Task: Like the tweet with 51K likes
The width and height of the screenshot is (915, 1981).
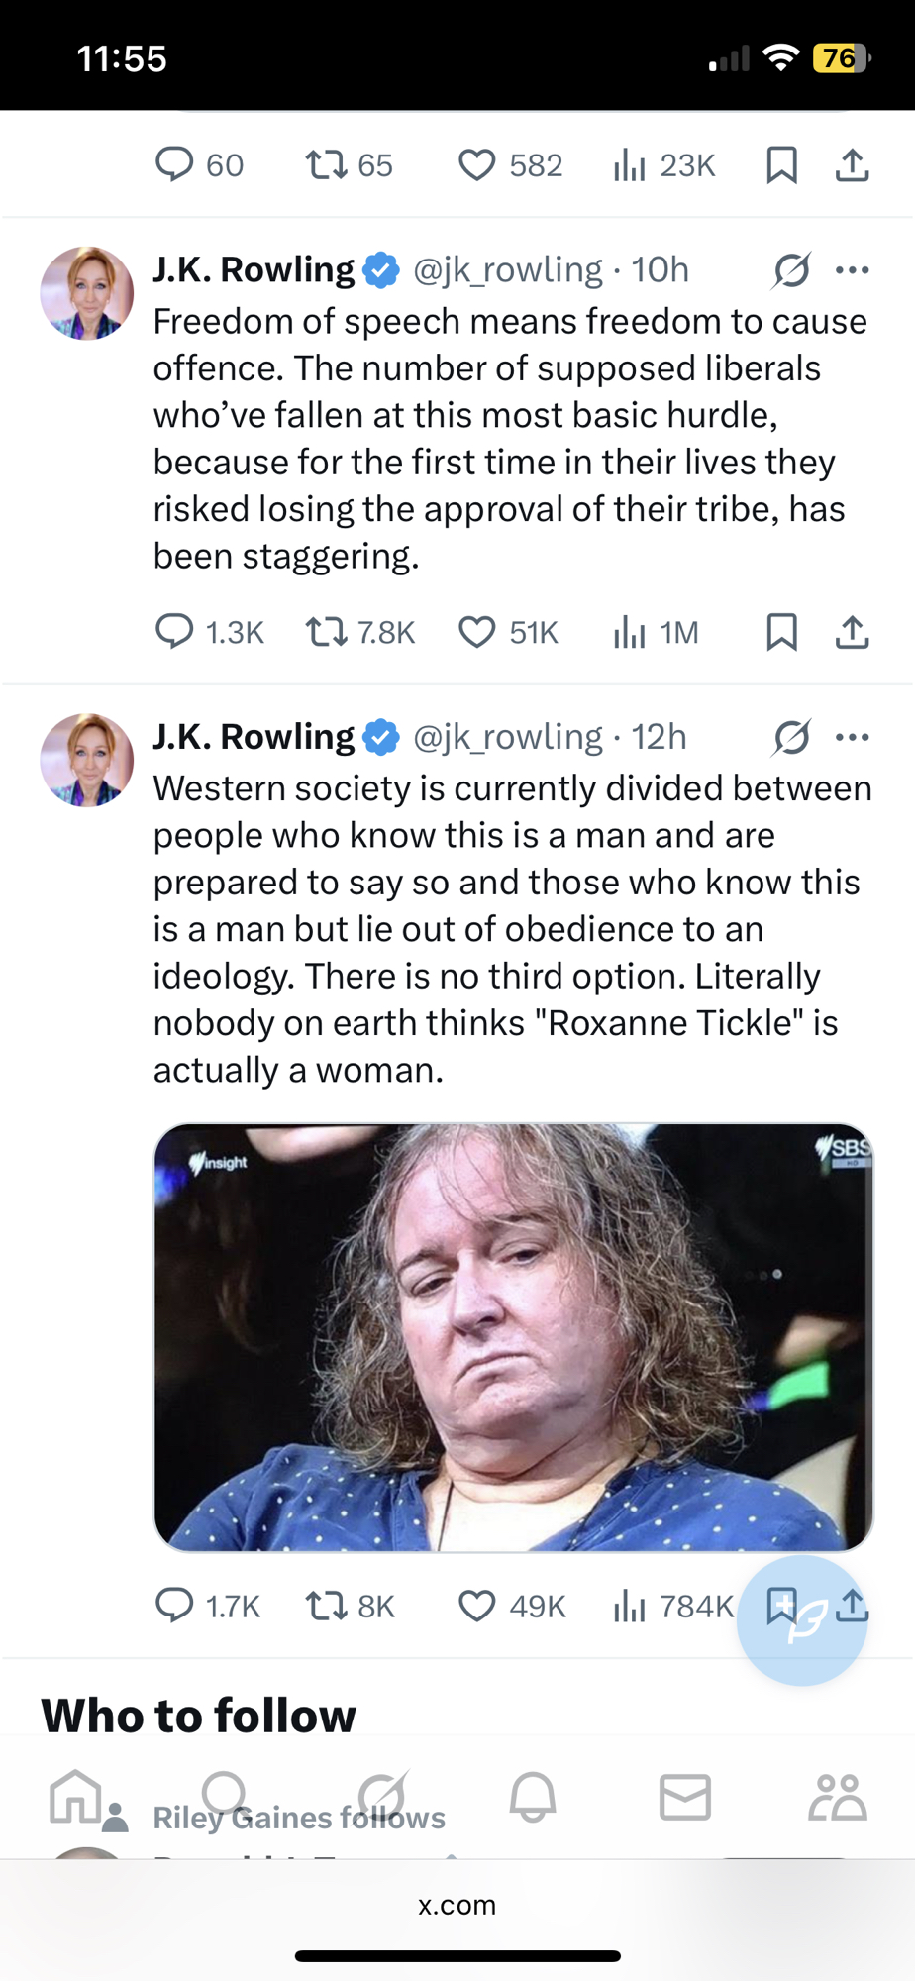Action: [x=476, y=632]
